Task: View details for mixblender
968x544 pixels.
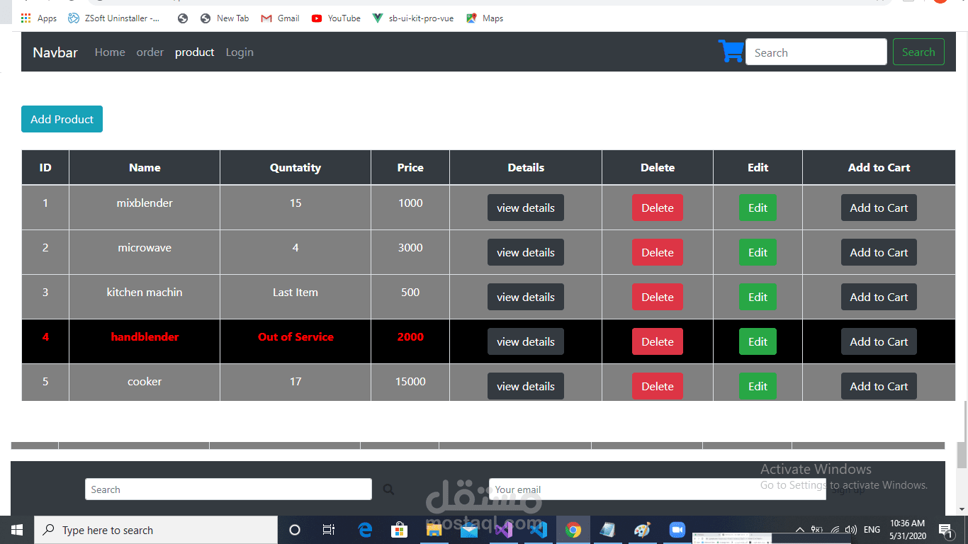Action: coord(526,208)
